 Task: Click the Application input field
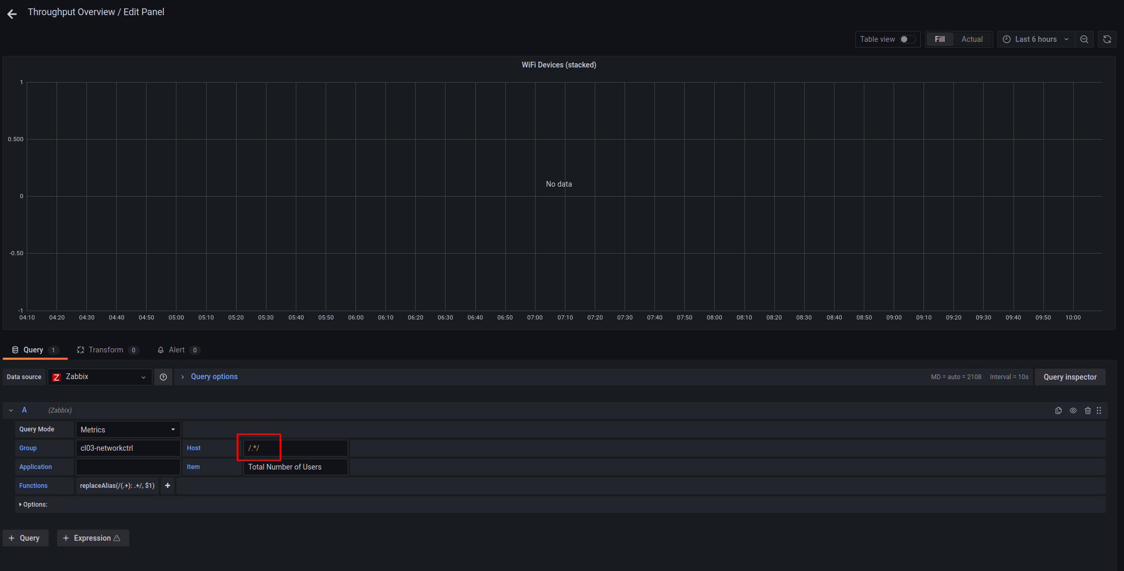tap(127, 466)
